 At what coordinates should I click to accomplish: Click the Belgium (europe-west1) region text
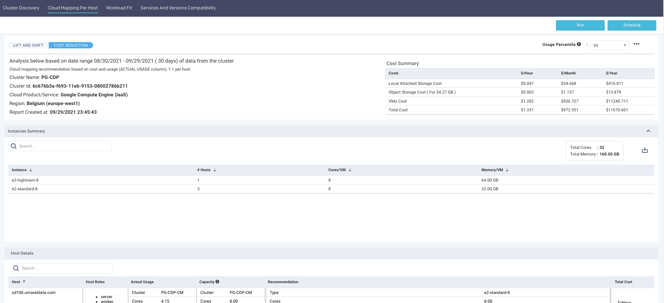pos(53,103)
